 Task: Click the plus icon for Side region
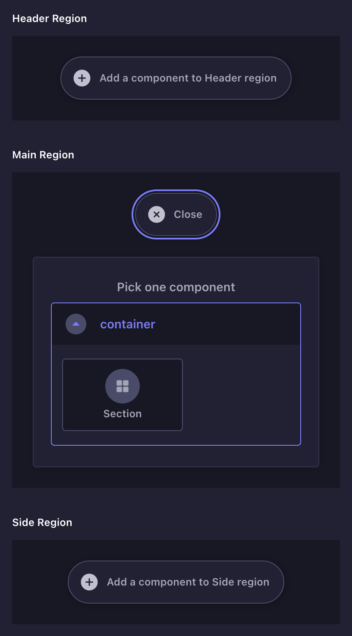89,582
